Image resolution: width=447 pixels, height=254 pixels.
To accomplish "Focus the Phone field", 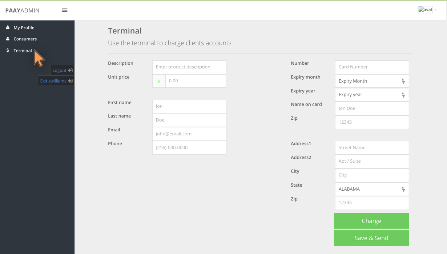I will (x=189, y=147).
